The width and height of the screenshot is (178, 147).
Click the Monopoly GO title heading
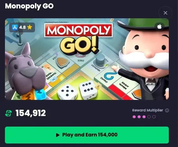click(29, 6)
